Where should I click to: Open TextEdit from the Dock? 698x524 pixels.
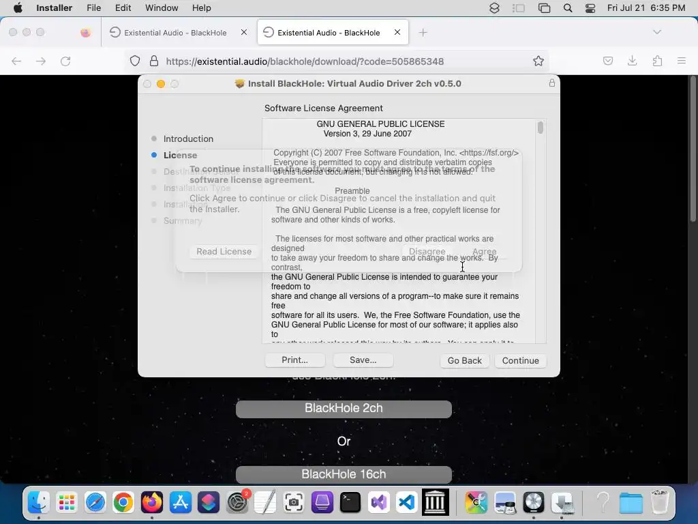click(265, 502)
